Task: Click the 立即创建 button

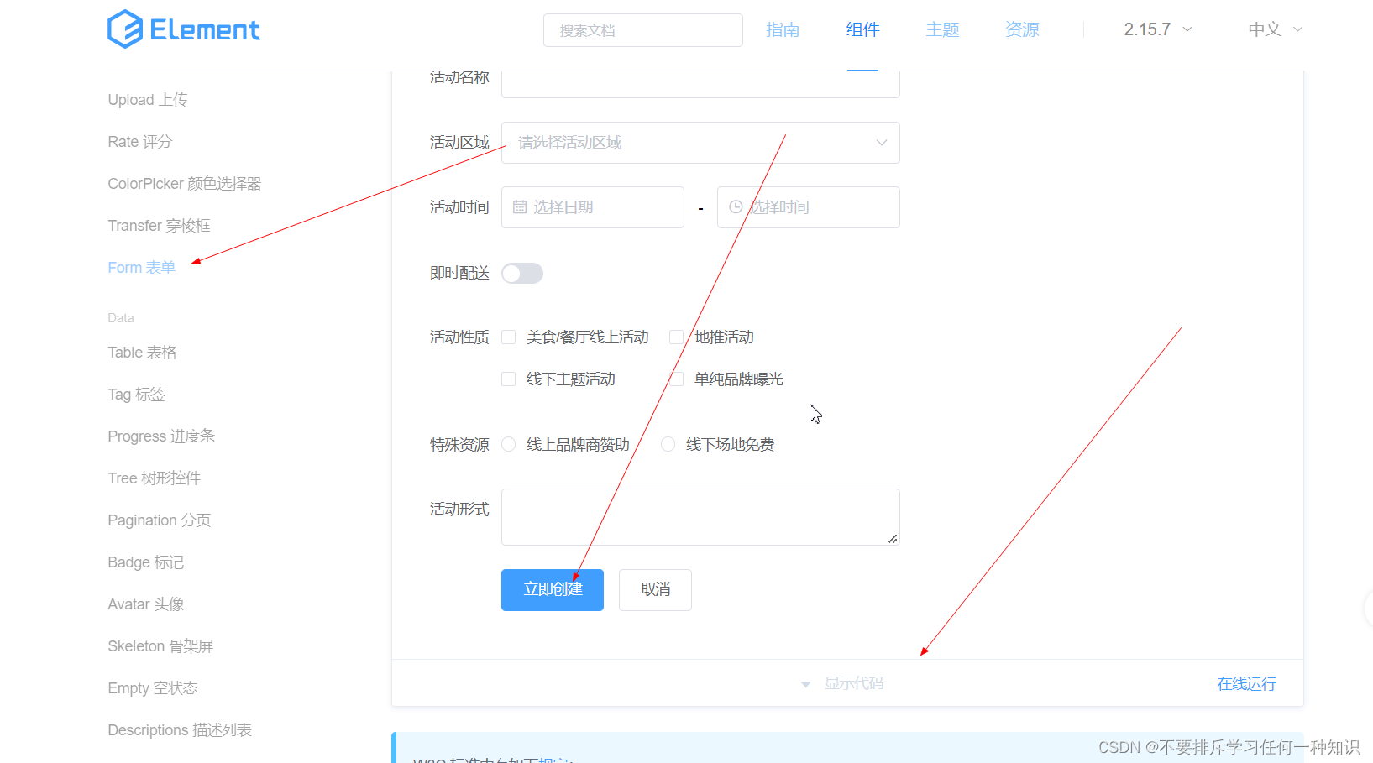Action: (x=553, y=590)
